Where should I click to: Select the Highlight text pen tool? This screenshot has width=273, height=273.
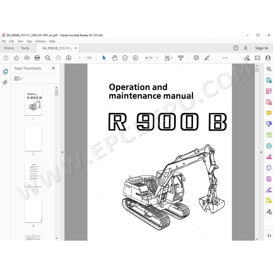pos(207,58)
